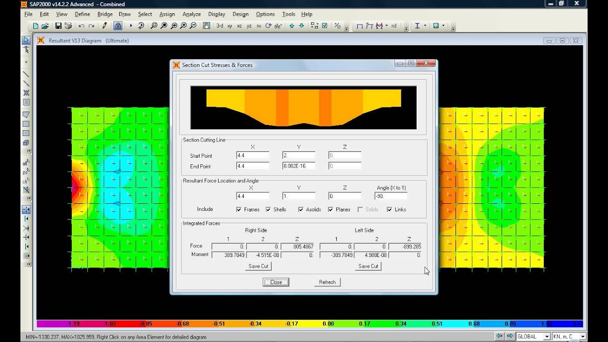Open the Bridge menu
Screen dimensions: 608x342
tap(105, 14)
